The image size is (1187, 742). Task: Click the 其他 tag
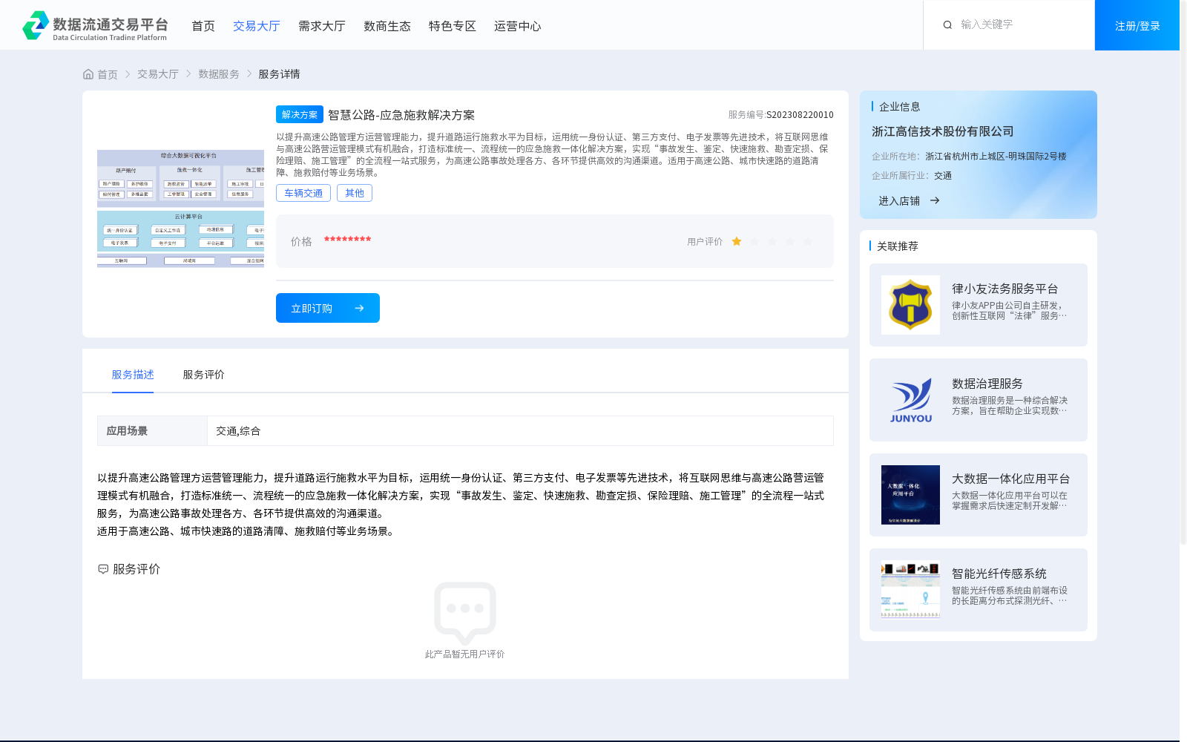click(355, 193)
